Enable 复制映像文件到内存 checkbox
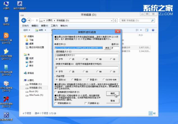178x124 pixels. [55, 92]
